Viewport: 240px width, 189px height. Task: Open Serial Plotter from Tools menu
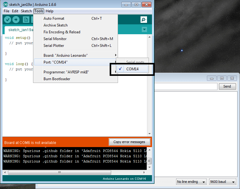pyautogui.click(x=75, y=46)
